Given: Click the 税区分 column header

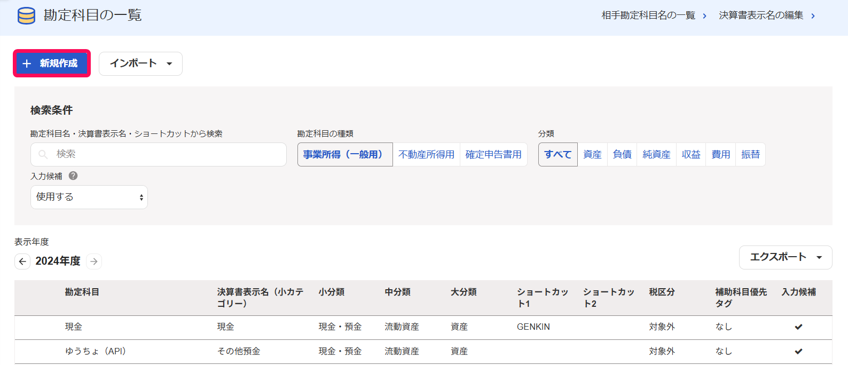Looking at the screenshot, I should coord(662,292).
